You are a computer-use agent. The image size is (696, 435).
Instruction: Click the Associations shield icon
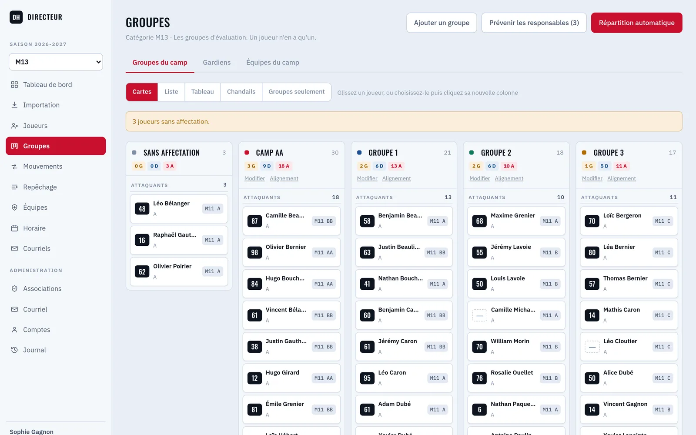(x=14, y=289)
